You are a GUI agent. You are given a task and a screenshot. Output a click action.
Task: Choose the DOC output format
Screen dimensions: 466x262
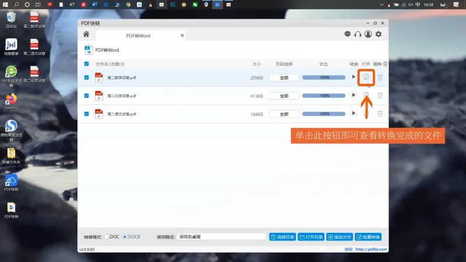pyautogui.click(x=112, y=237)
